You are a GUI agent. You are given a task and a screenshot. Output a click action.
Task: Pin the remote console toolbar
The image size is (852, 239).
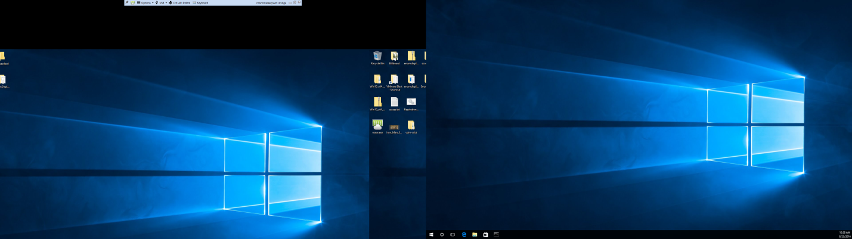coord(127,2)
